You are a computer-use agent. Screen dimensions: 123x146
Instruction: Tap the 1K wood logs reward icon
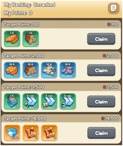tap(31, 39)
